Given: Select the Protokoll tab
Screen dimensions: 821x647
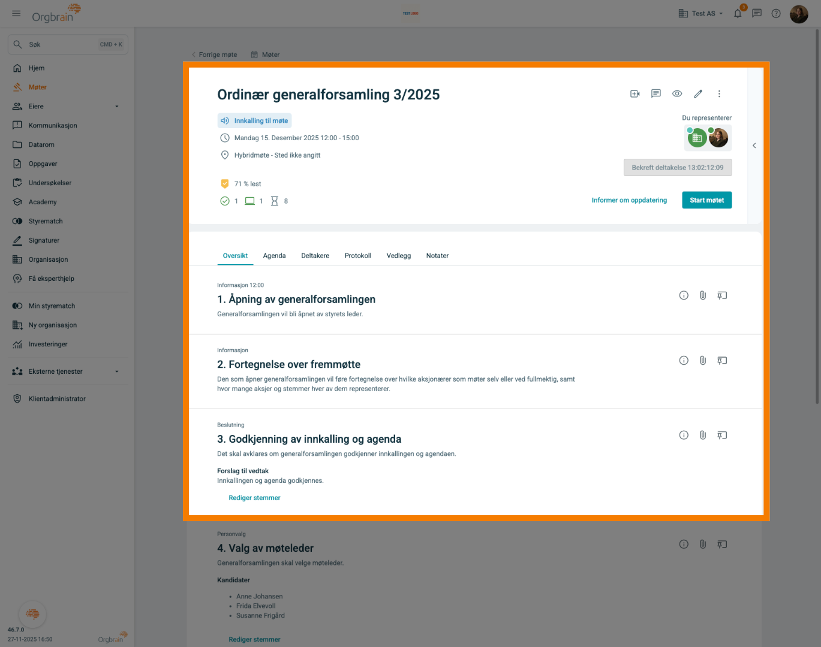Looking at the screenshot, I should (357, 256).
